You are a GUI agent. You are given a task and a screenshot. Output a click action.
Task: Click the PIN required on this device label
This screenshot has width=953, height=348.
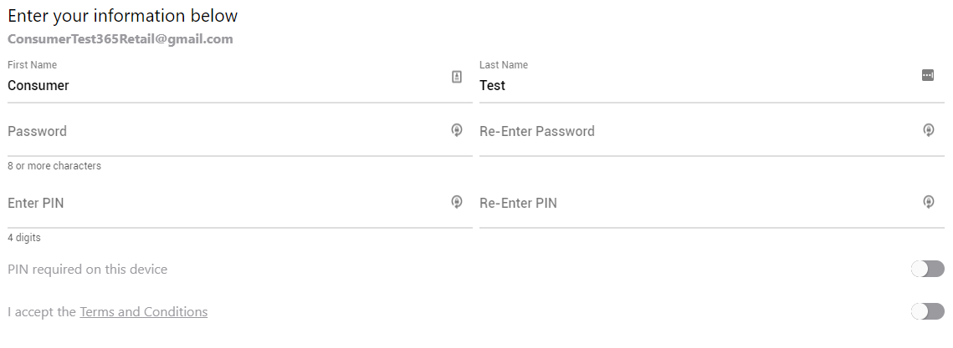[88, 270]
